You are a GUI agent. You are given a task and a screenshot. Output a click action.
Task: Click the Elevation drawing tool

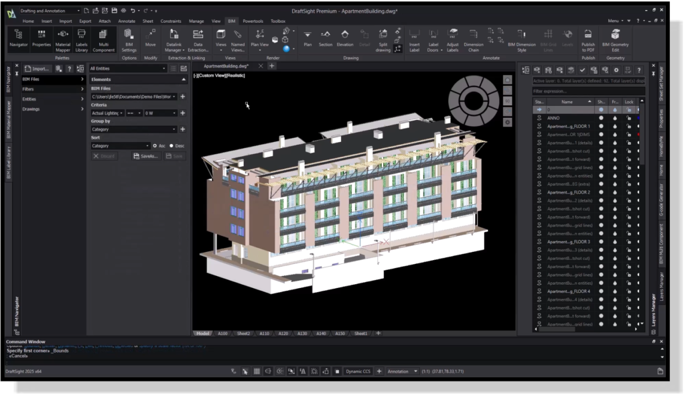click(x=345, y=36)
